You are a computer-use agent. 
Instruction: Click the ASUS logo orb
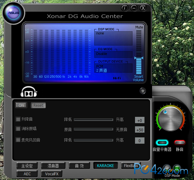[14, 13]
